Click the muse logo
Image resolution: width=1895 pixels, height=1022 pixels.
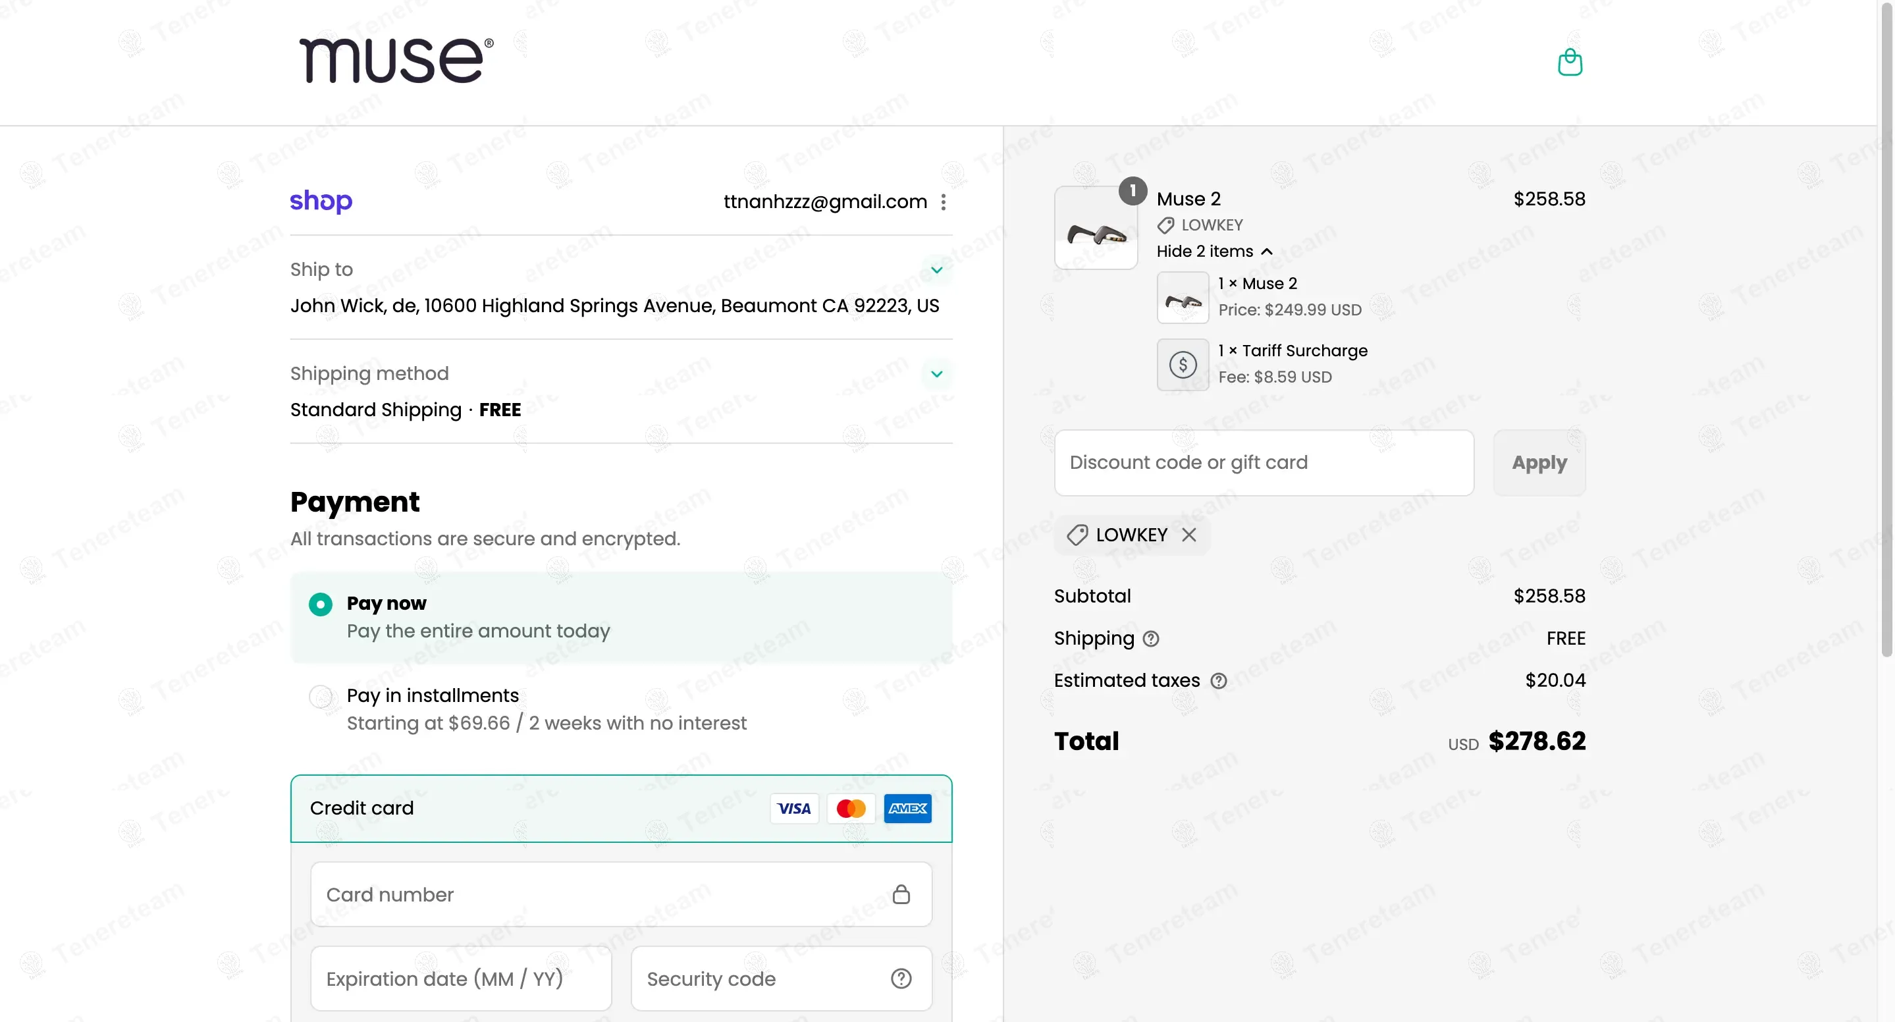[396, 61]
